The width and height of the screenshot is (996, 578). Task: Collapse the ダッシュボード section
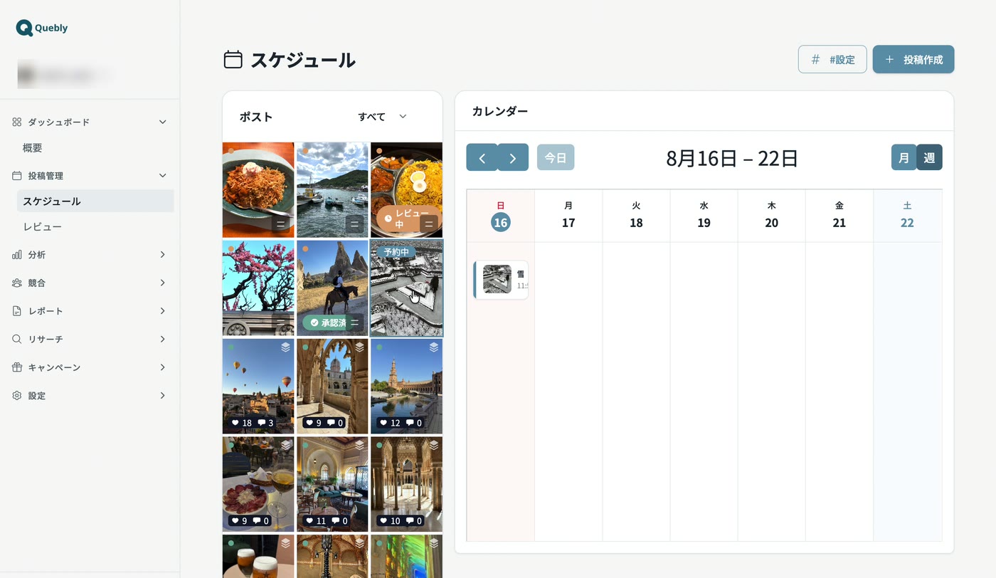(162, 122)
